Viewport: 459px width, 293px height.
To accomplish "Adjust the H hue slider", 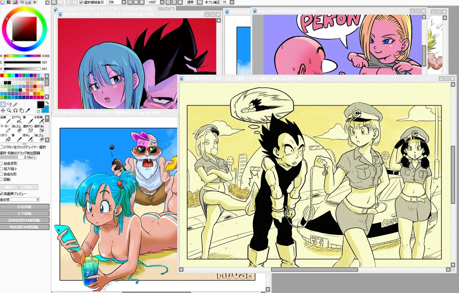I will click(x=22, y=56).
